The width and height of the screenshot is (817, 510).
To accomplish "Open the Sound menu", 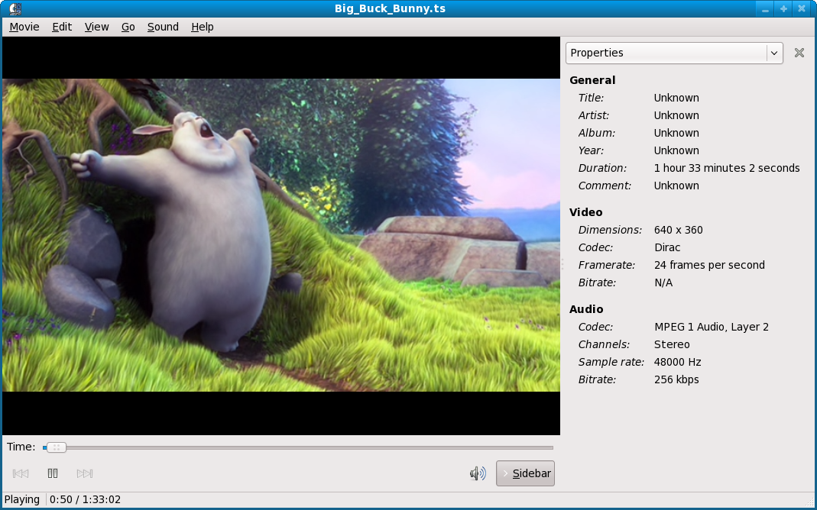I will tap(163, 27).
